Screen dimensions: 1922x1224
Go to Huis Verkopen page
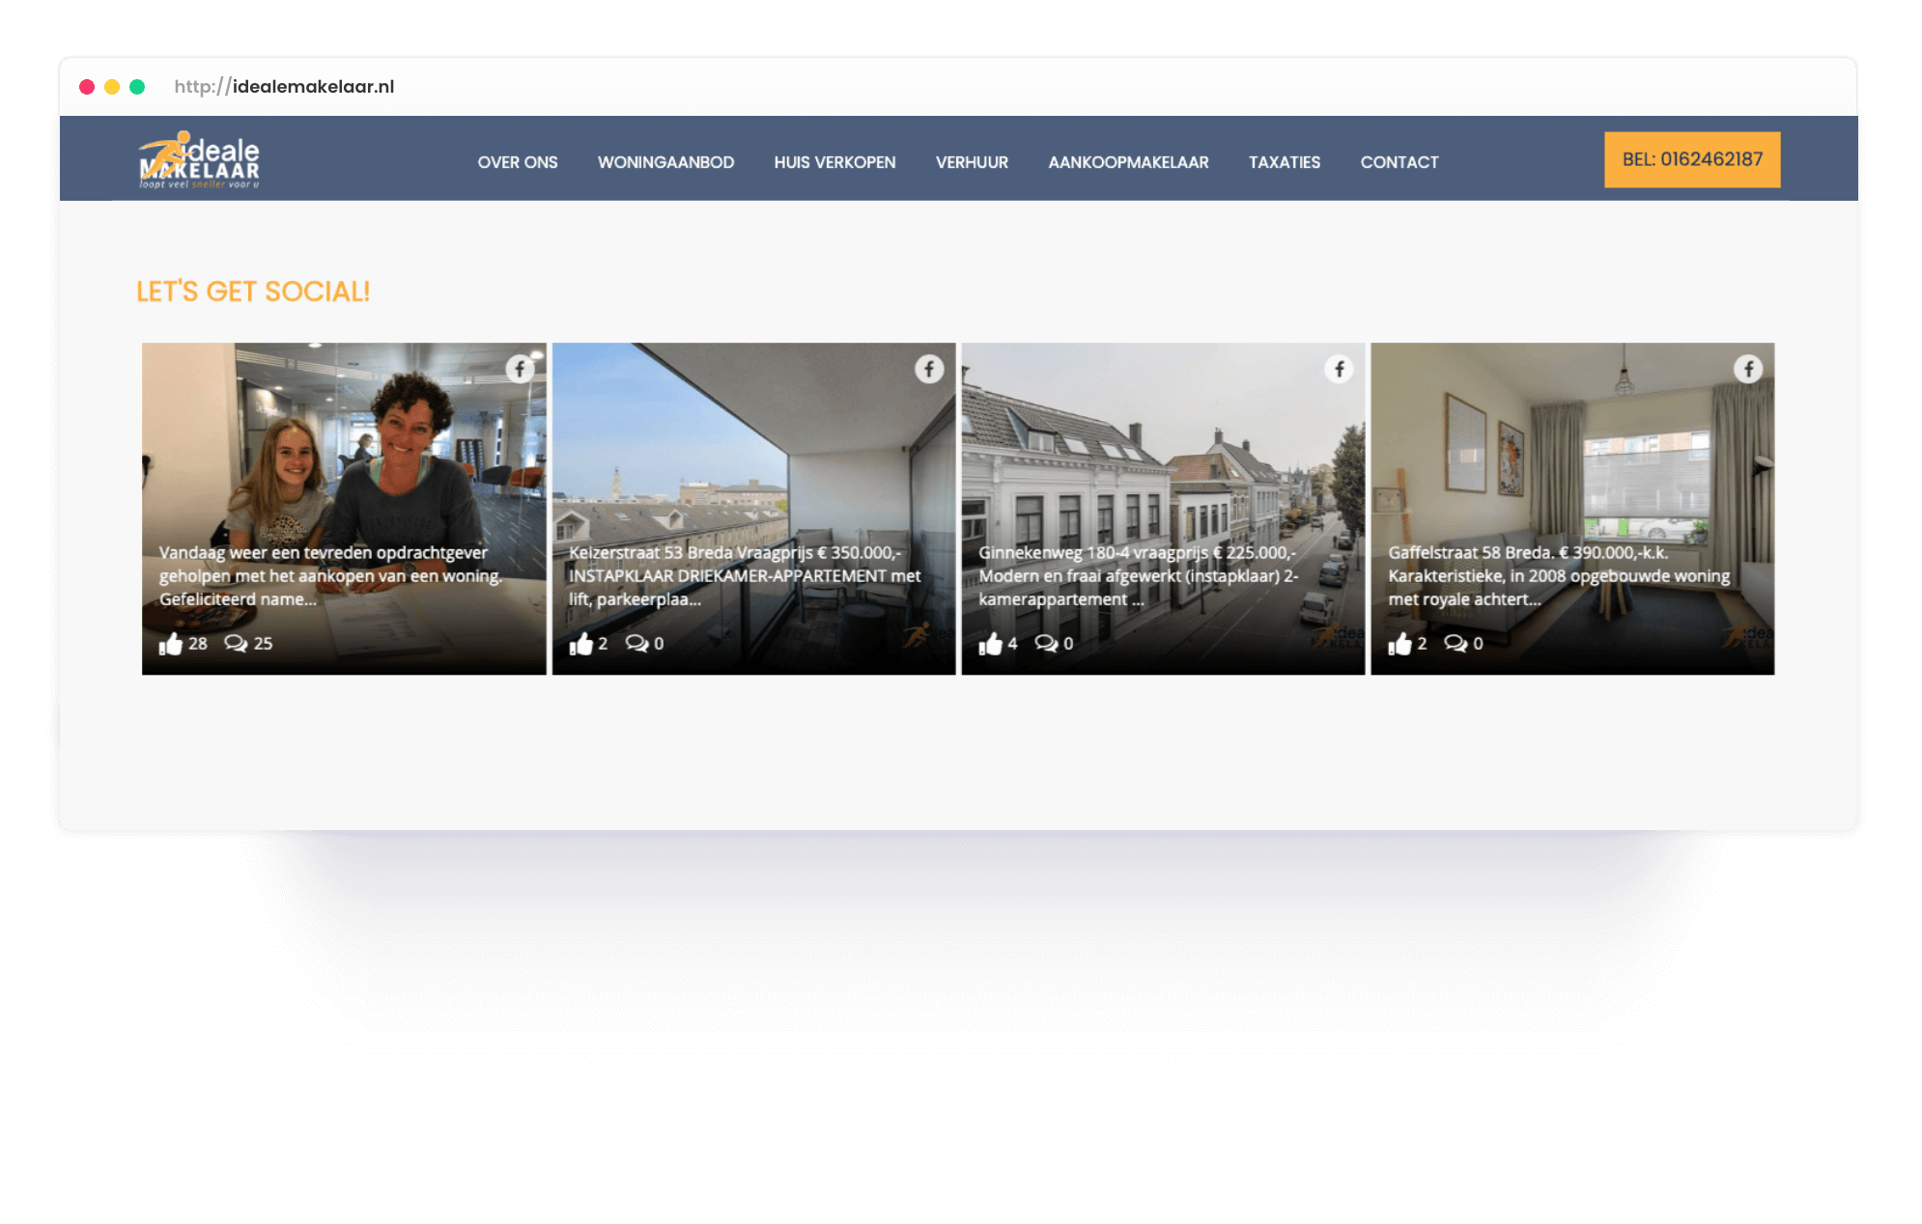(834, 162)
